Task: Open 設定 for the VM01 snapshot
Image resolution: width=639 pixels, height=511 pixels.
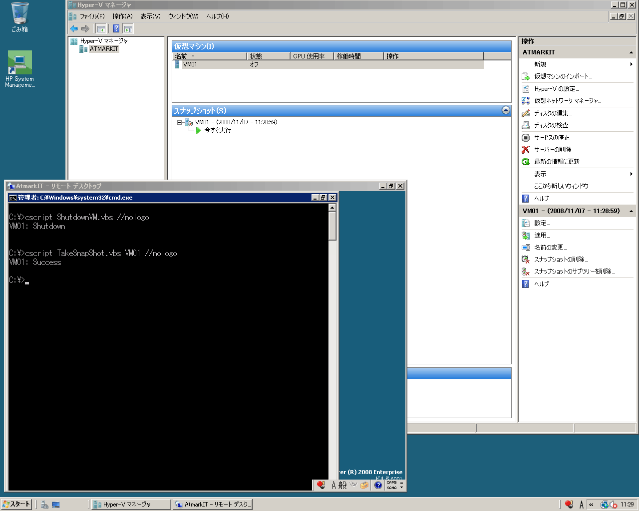Action: click(542, 223)
